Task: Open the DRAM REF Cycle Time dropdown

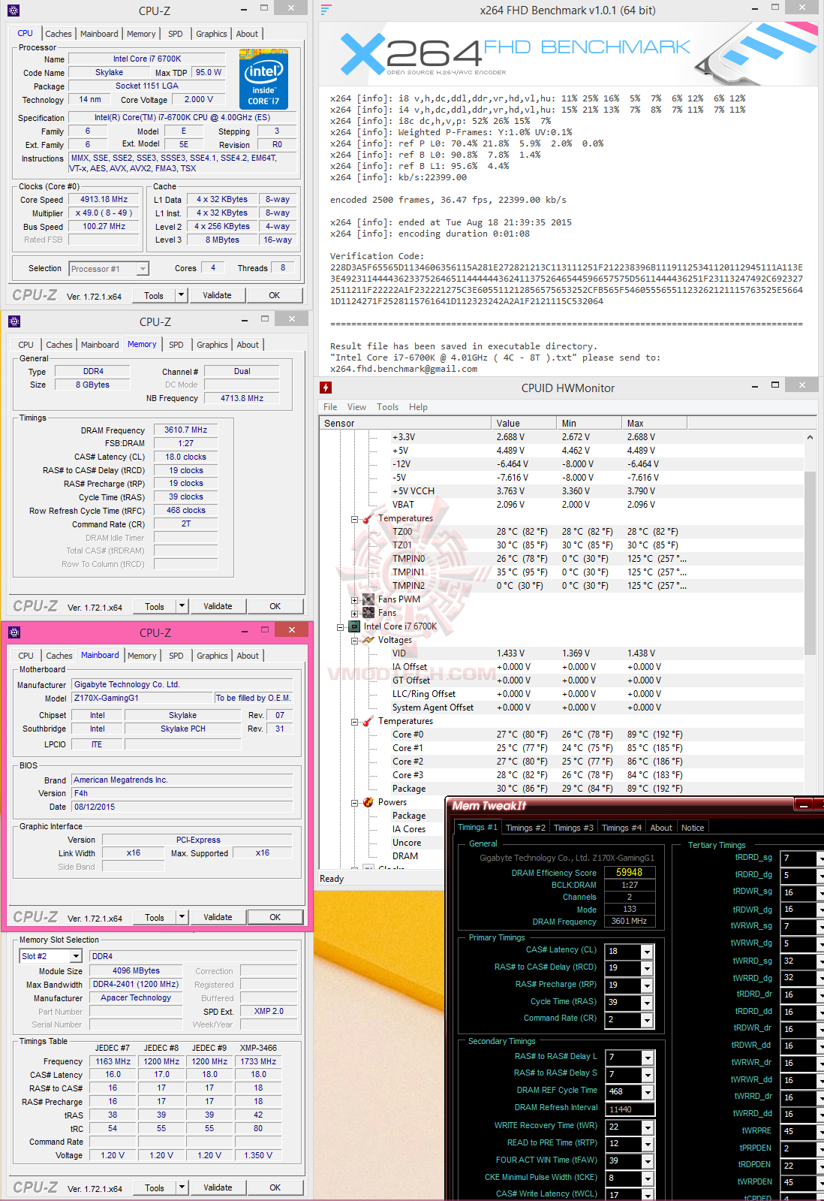Action: [647, 1092]
